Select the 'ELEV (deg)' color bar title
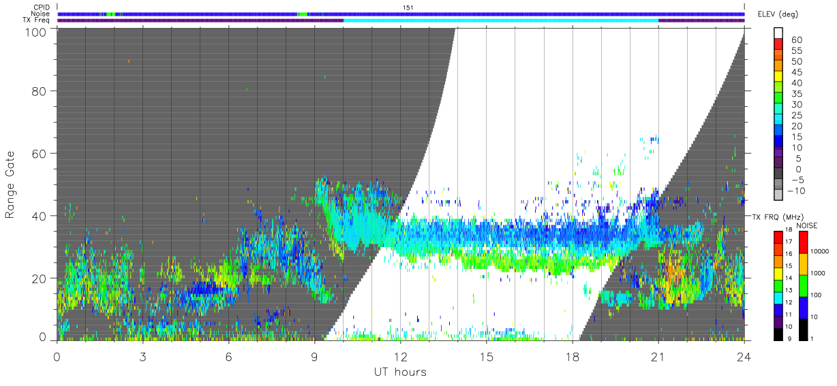 [x=778, y=14]
